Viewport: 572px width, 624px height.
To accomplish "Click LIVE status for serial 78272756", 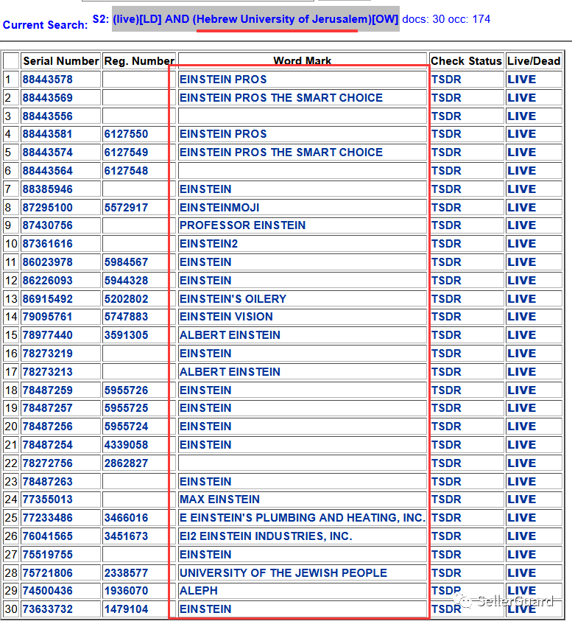I will 521,463.
